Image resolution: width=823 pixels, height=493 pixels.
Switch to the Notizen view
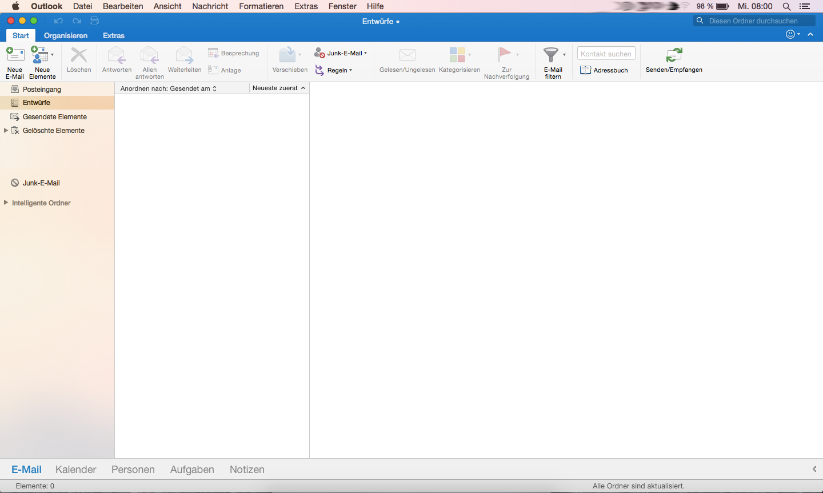click(x=247, y=470)
